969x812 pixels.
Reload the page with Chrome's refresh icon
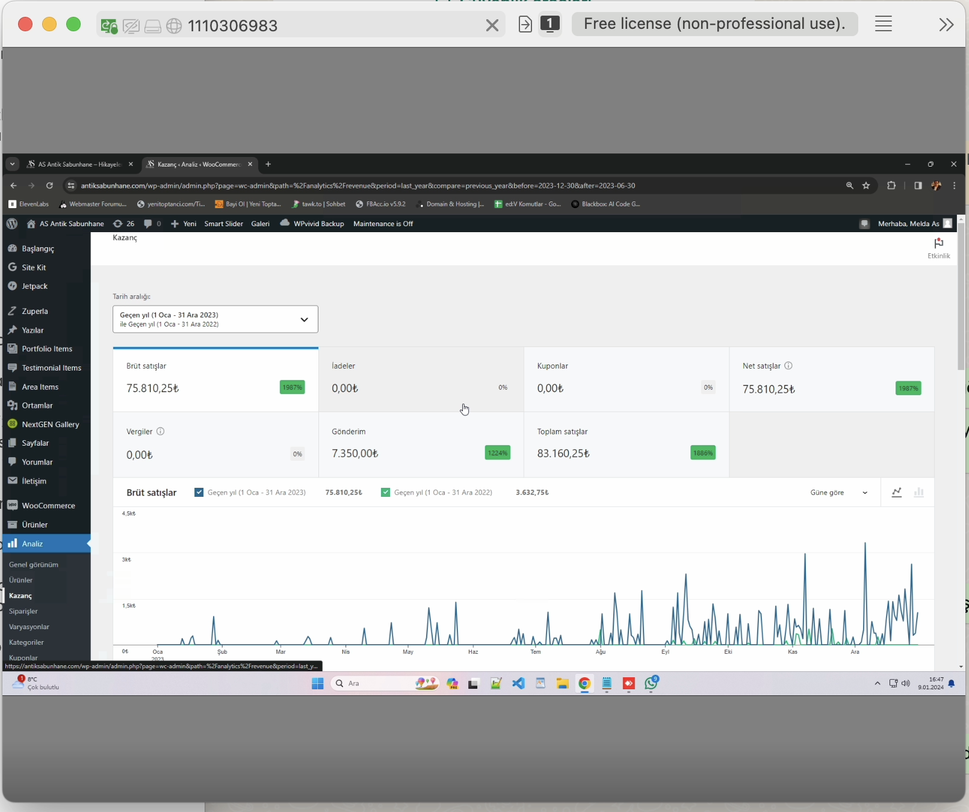click(x=49, y=186)
